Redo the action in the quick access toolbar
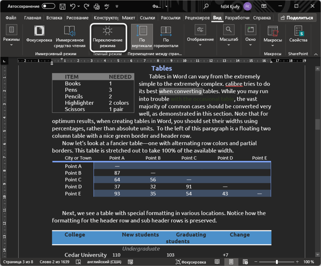 [86, 6]
